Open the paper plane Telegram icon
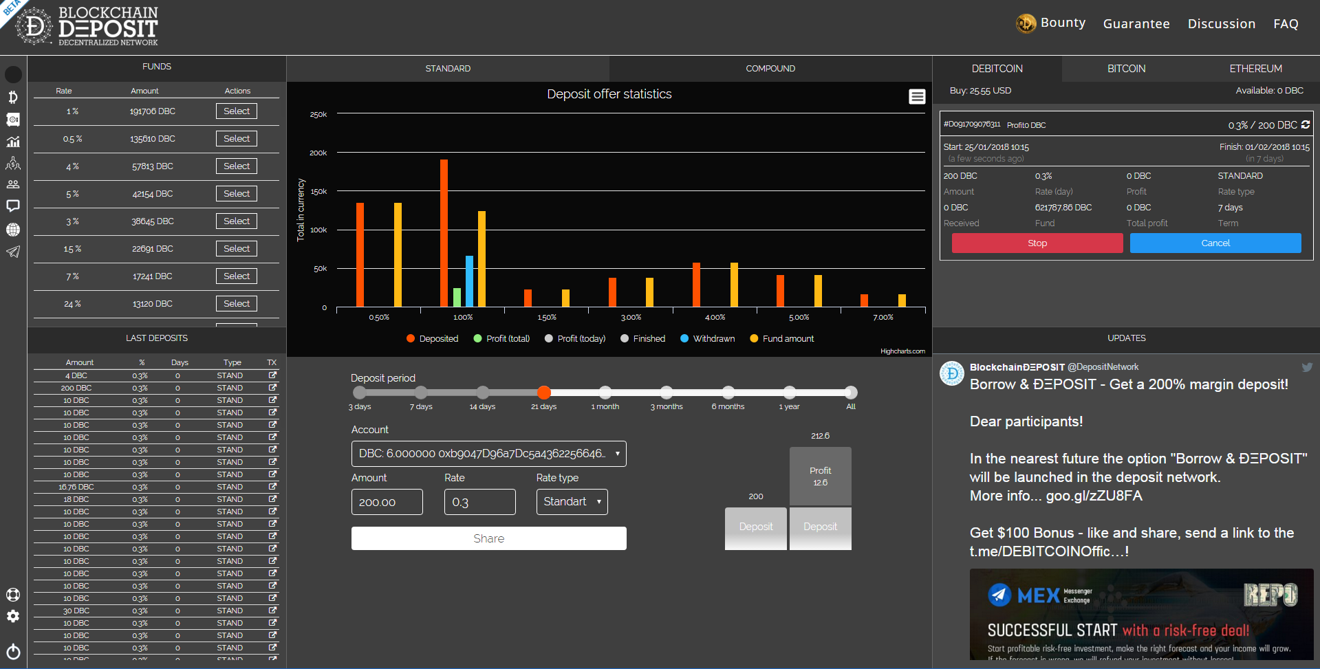 coord(13,252)
